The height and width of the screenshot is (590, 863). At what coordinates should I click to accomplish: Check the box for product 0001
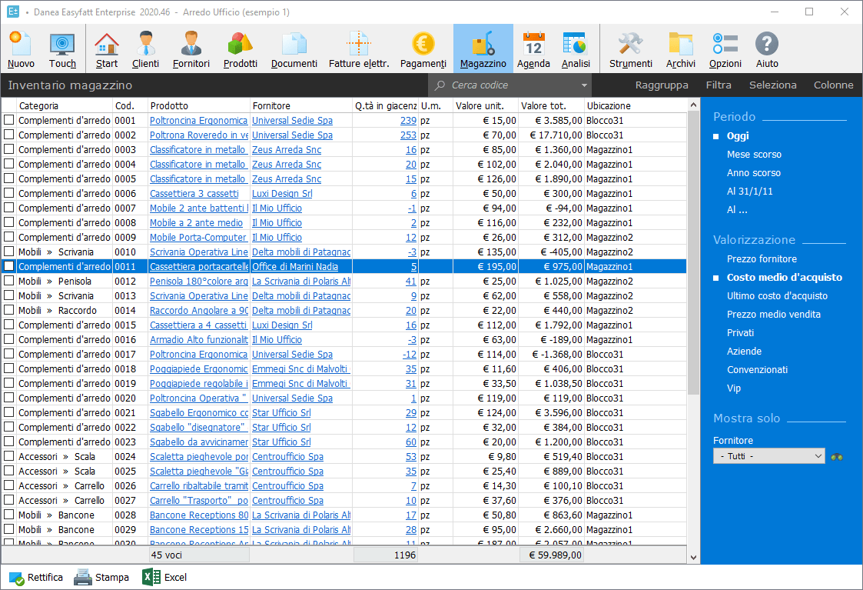pos(9,120)
